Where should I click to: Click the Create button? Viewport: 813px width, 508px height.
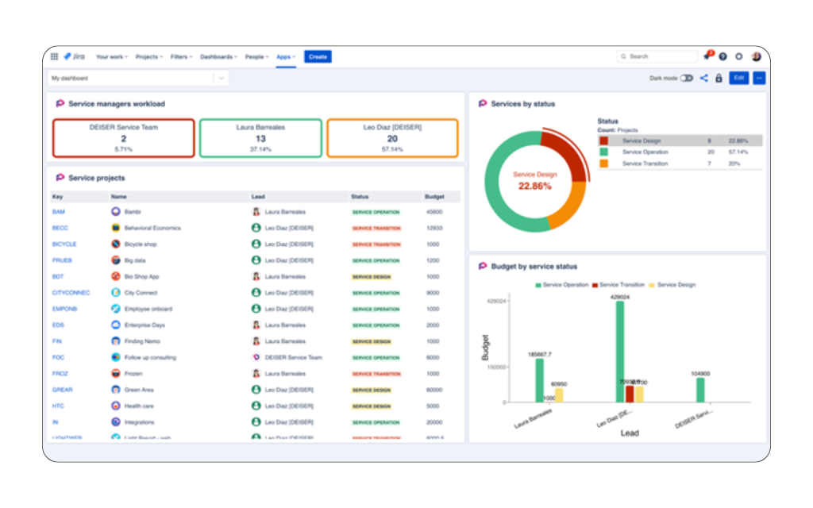coord(318,56)
